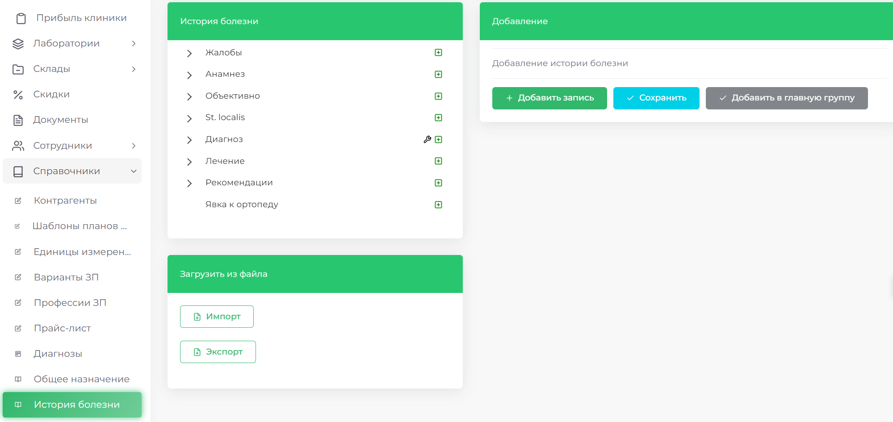
Task: Click the plus icon in Рекомендации row
Action: (438, 183)
